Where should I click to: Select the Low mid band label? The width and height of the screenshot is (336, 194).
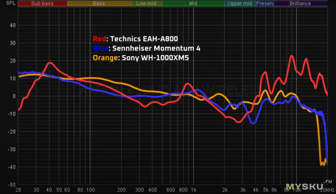point(146,3)
